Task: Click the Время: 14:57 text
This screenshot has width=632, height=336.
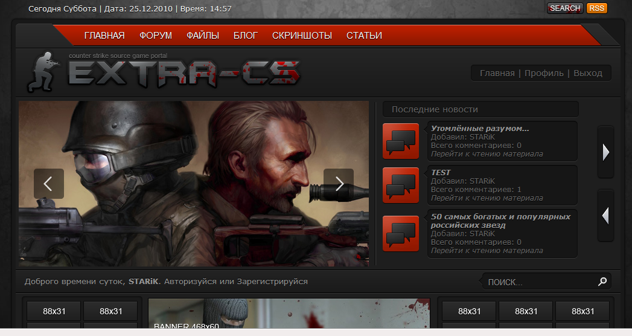Action: 206,8
